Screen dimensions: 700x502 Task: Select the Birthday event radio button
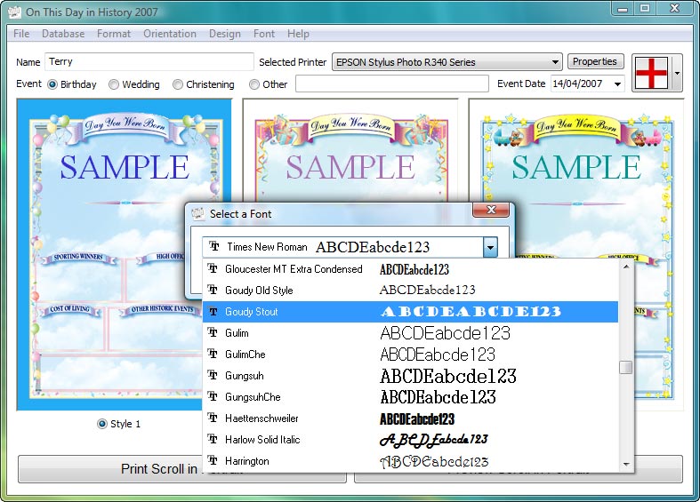52,84
